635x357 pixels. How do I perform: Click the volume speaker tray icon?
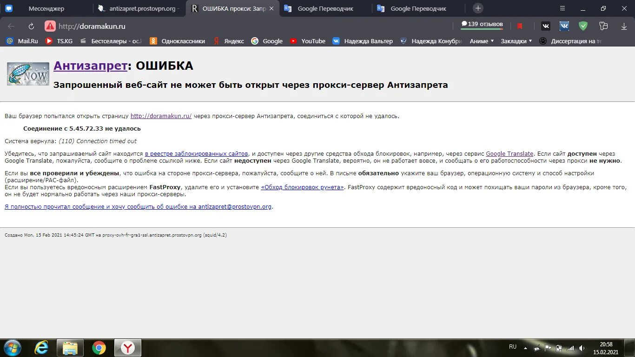click(582, 348)
